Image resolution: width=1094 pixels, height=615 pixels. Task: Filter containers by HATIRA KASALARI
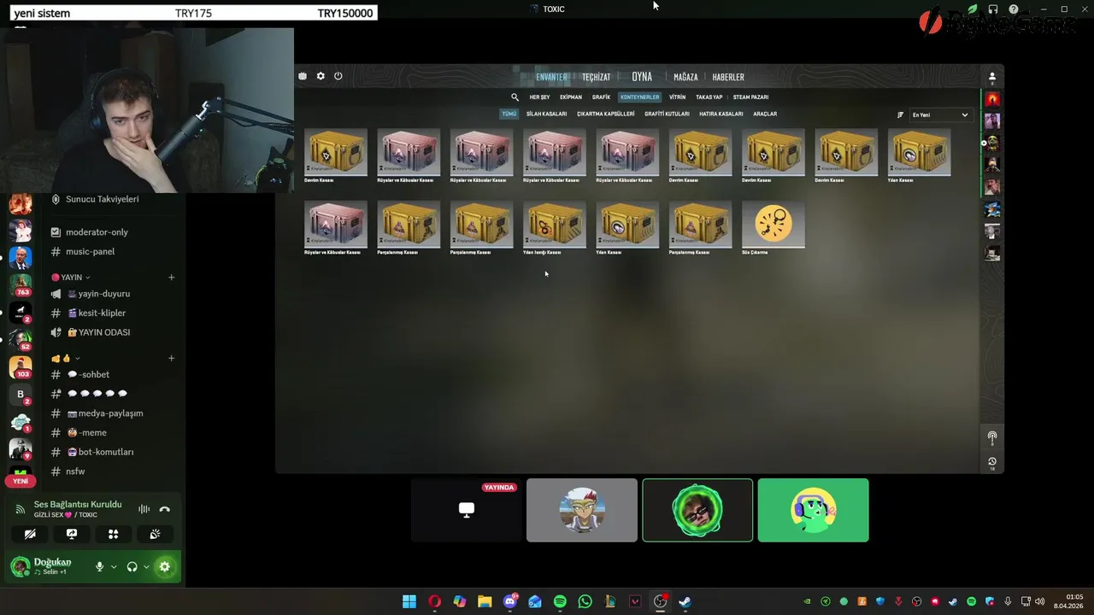[721, 114]
